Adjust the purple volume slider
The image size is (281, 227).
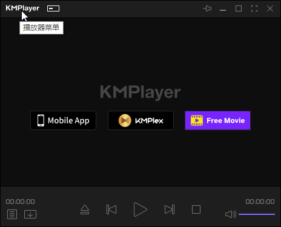[x=257, y=214]
